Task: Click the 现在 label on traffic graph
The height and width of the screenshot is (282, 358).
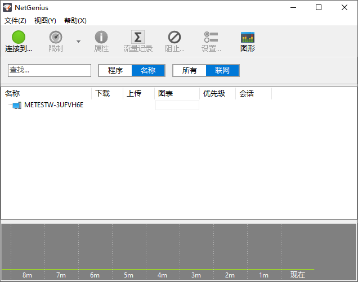Action: click(x=298, y=275)
